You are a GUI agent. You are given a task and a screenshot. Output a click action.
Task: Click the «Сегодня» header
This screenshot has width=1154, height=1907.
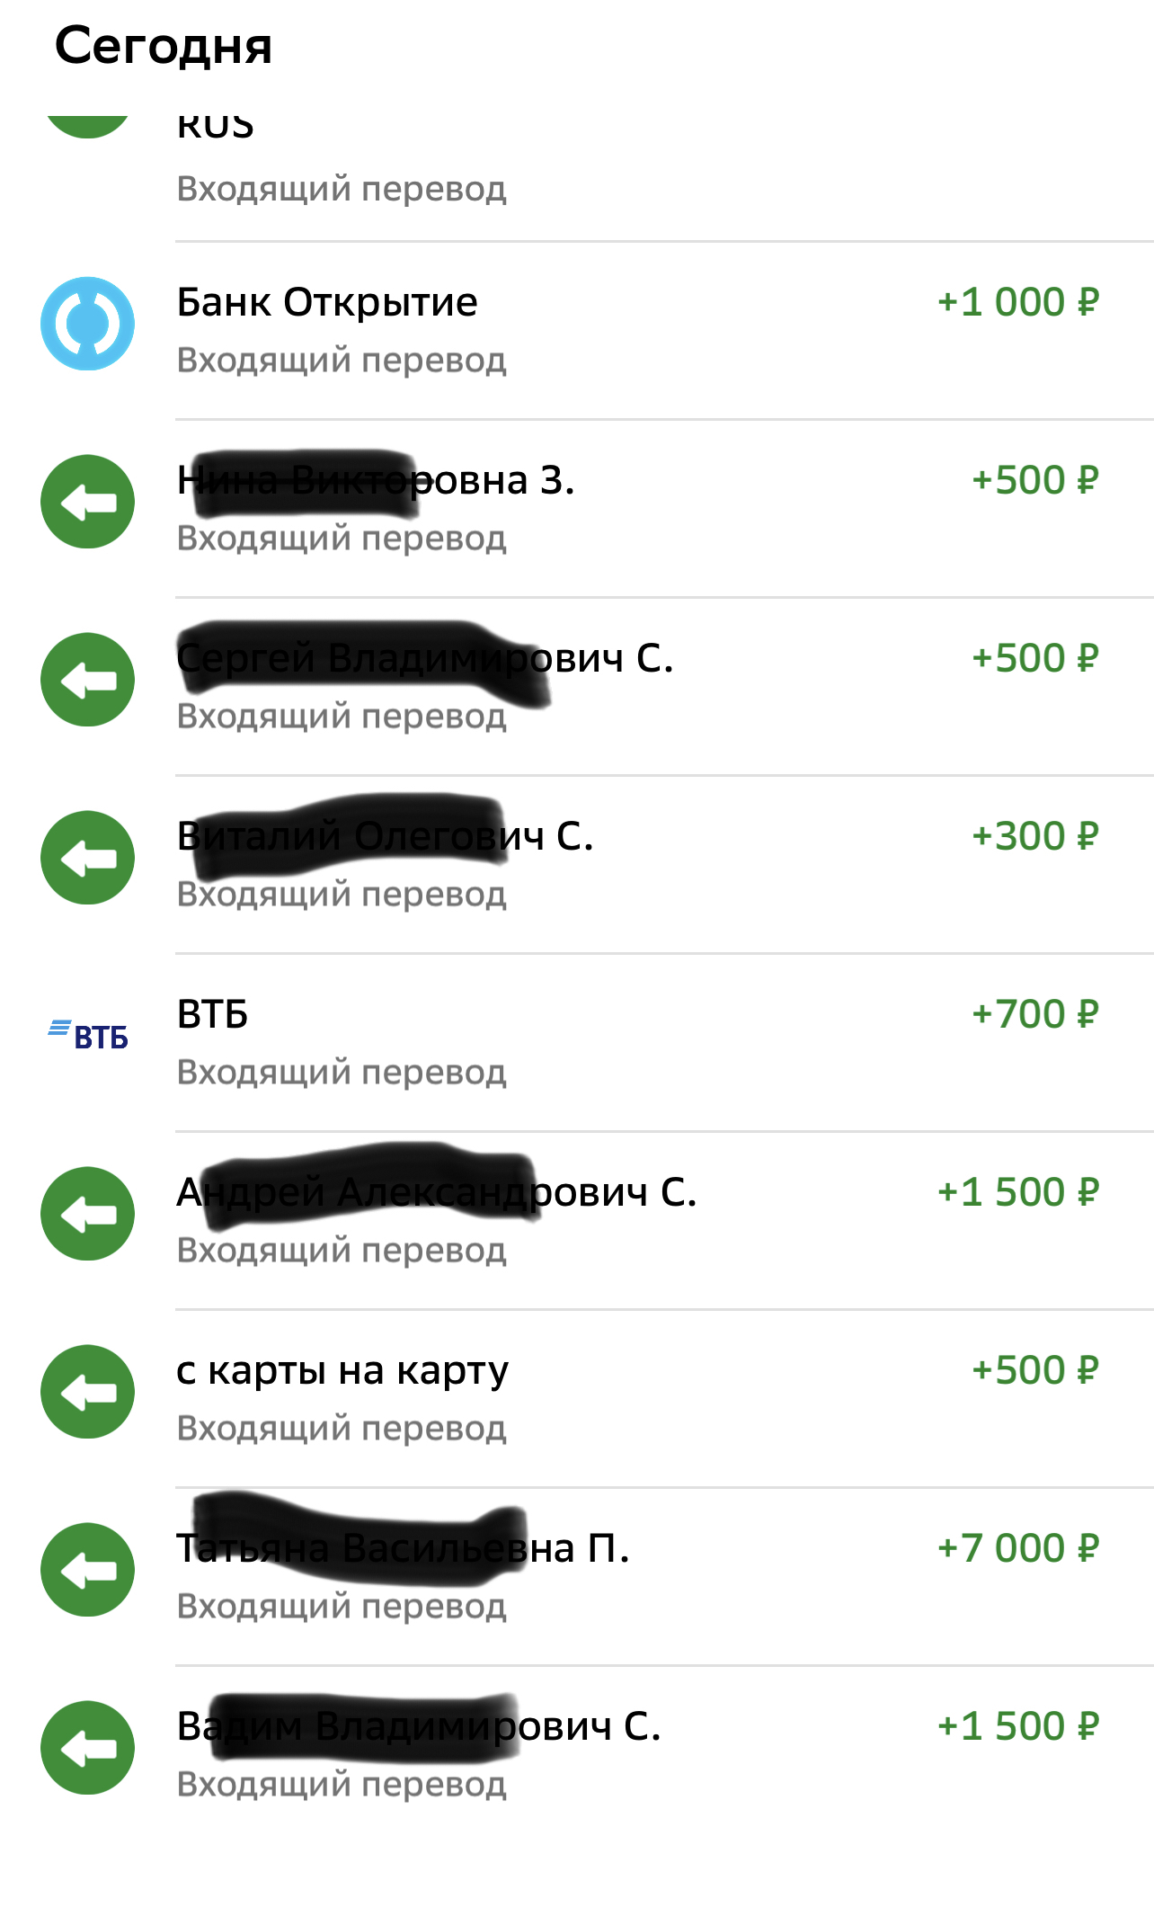point(164,47)
